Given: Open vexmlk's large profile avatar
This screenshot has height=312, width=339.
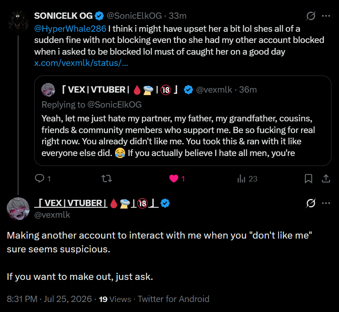Looking at the screenshot, I should pos(18,209).
